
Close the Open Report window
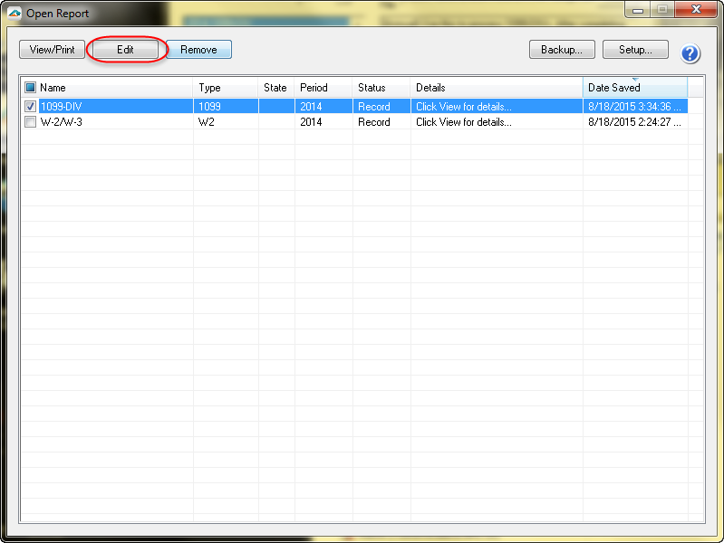(x=694, y=11)
